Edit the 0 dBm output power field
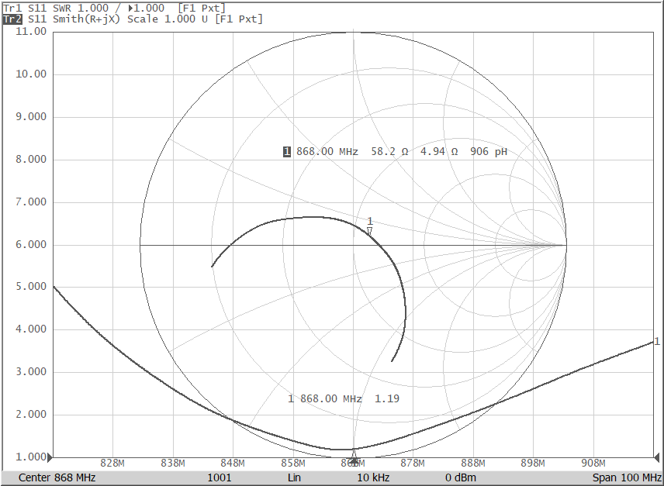The height and width of the screenshot is (486, 664). tap(462, 478)
